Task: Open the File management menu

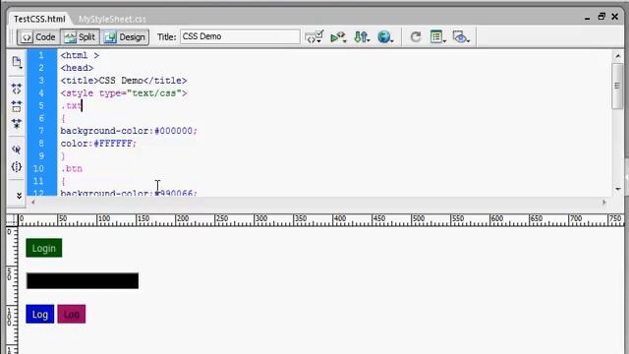Action: pyautogui.click(x=362, y=37)
